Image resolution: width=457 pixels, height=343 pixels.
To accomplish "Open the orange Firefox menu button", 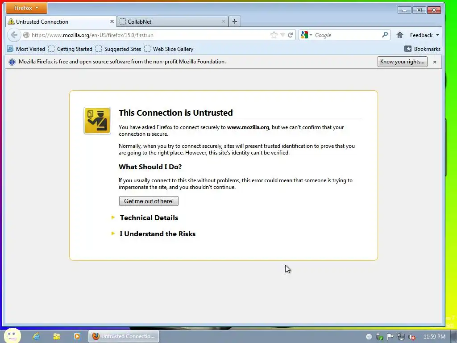I will pos(26,8).
